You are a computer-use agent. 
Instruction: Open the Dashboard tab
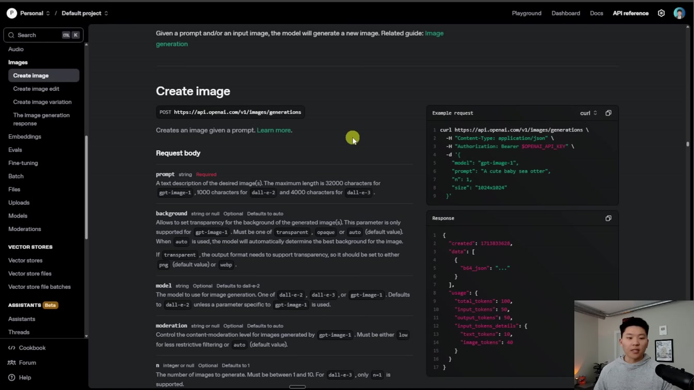tap(565, 13)
